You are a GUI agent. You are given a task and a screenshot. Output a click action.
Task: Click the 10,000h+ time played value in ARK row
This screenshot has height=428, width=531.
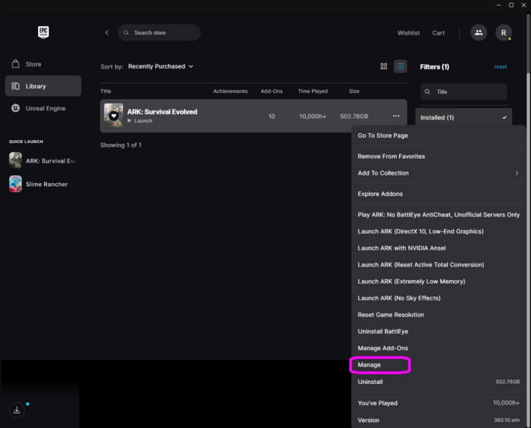coord(312,116)
